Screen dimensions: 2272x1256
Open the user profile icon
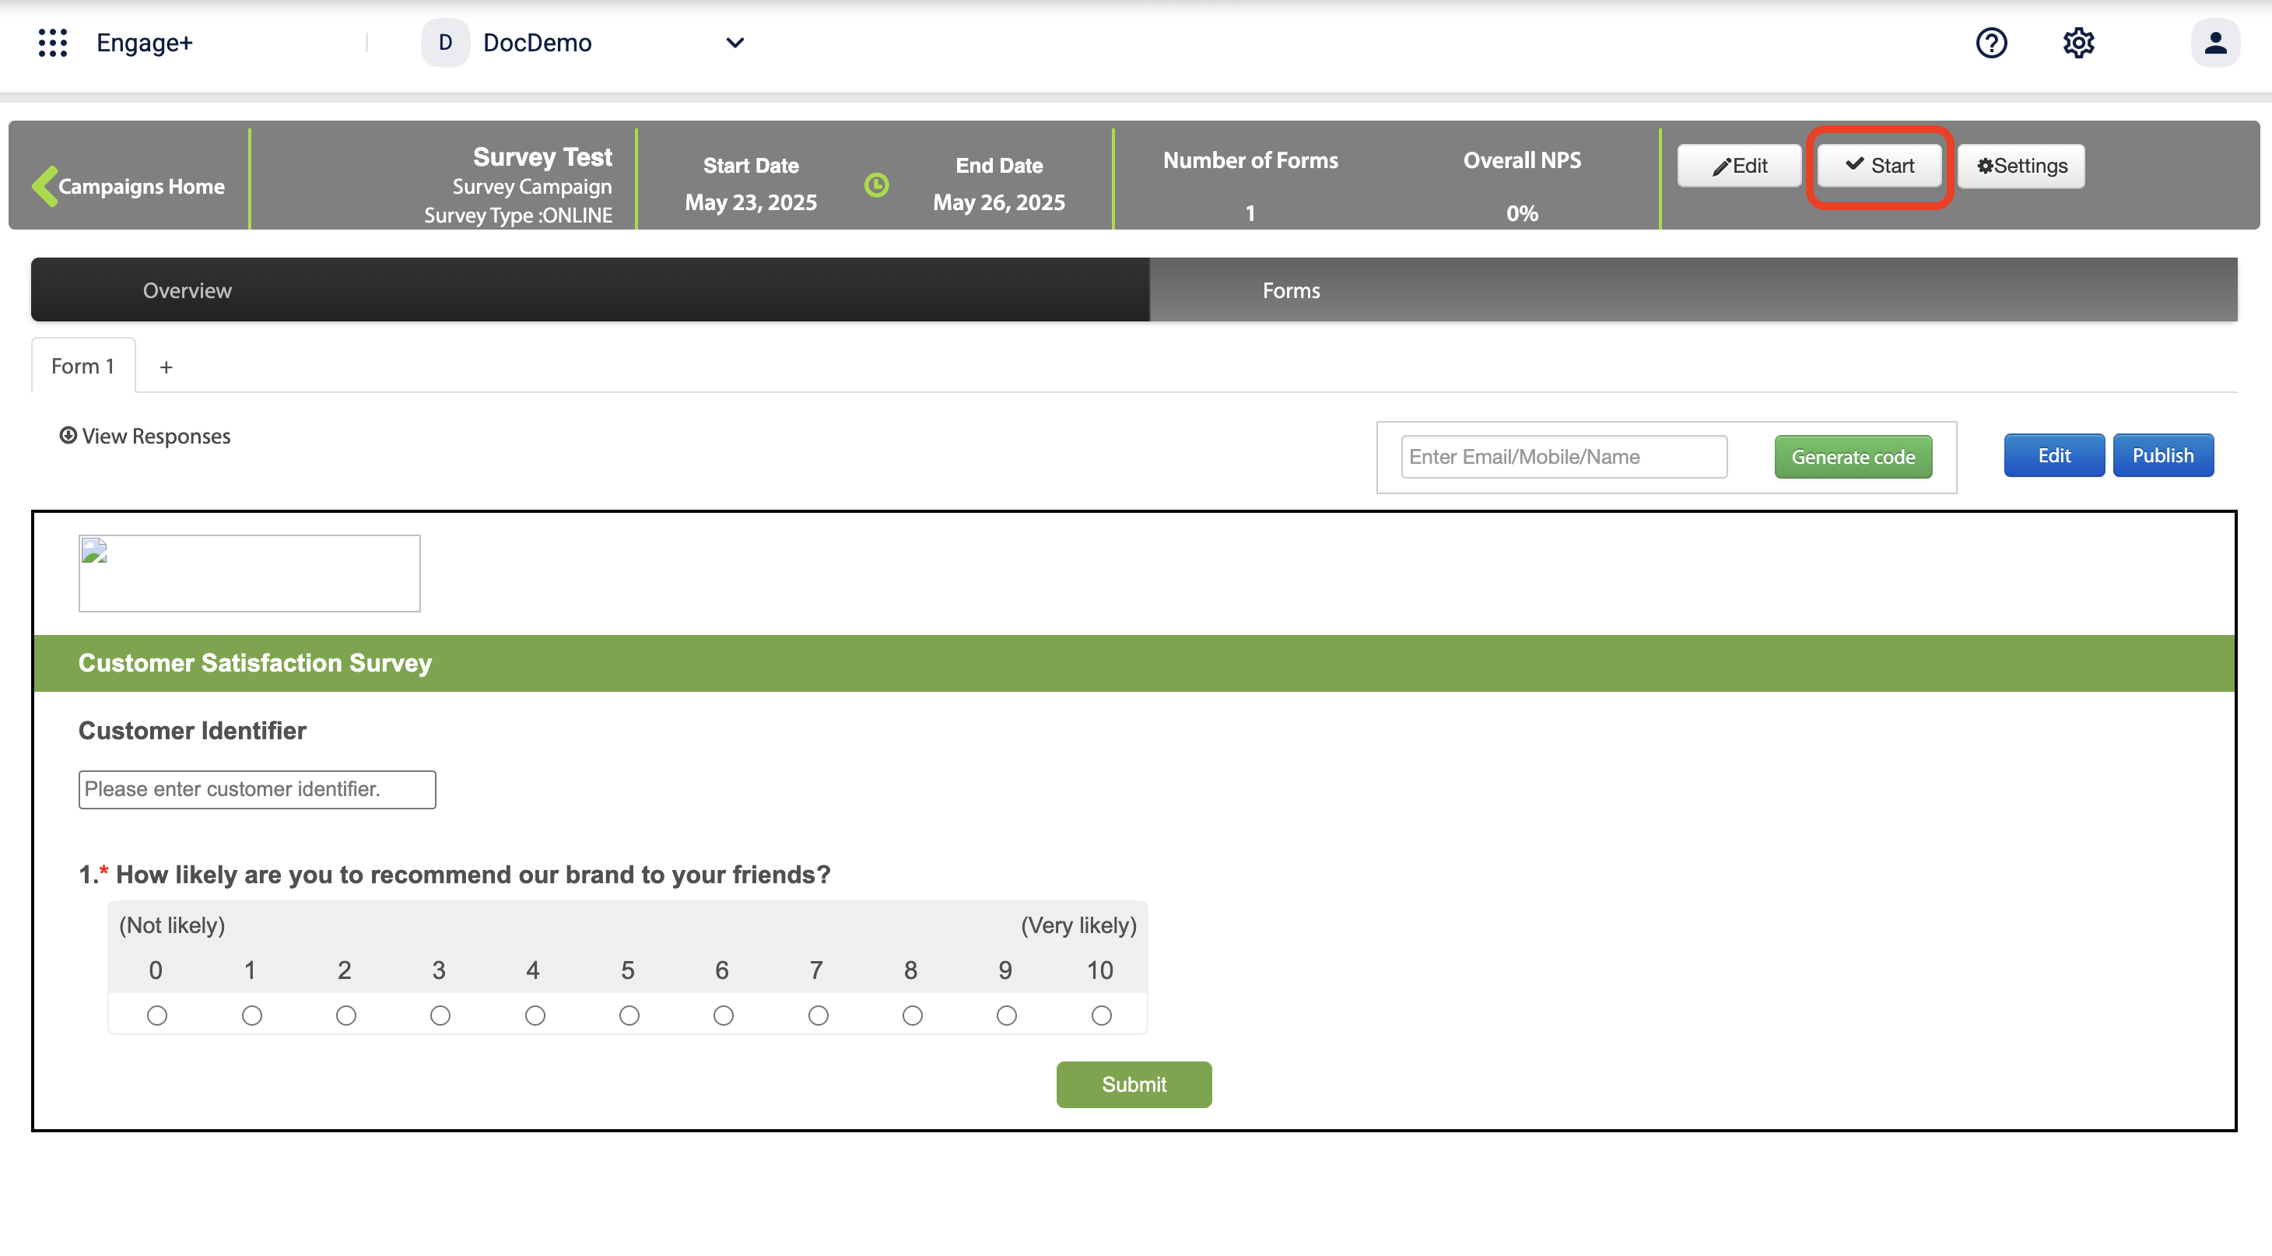click(2214, 42)
